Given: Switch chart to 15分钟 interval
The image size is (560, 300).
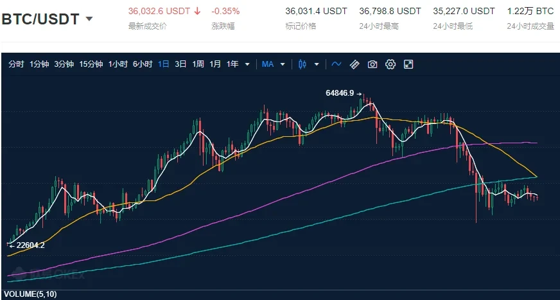Looking at the screenshot, I should coord(91,64).
